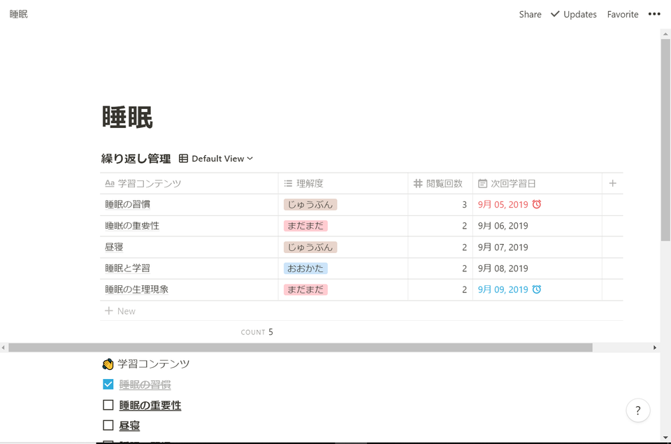Open 理解度 column header menu

pyautogui.click(x=342, y=183)
